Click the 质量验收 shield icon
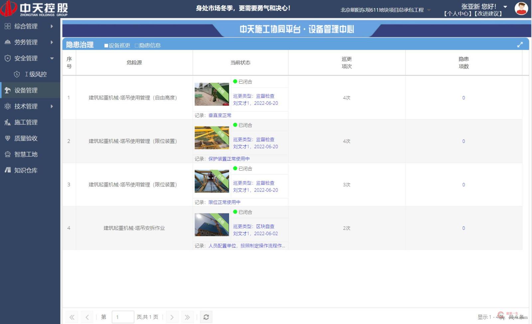 point(8,138)
